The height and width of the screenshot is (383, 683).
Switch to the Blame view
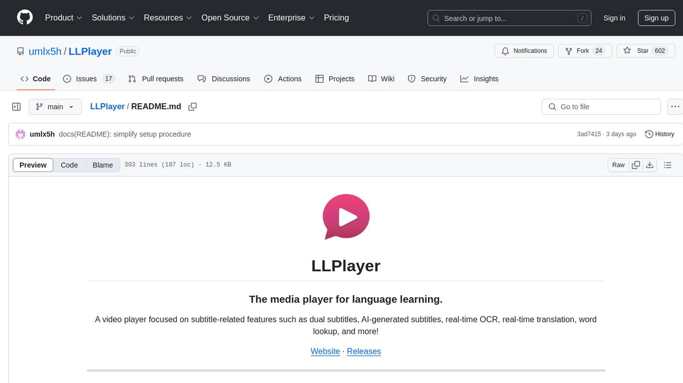tap(102, 165)
